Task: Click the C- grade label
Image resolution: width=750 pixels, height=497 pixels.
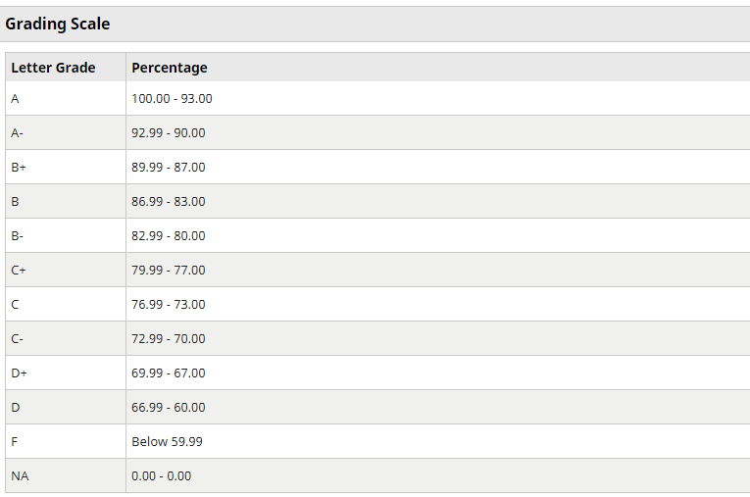Action: [x=17, y=339]
